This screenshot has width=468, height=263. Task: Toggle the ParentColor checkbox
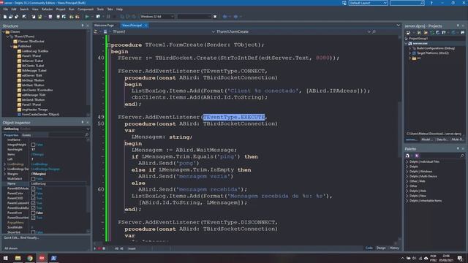click(x=33, y=194)
